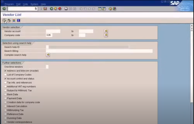Check List of Company Codes
This screenshot has height=124, width=194.
[x=5, y=75]
